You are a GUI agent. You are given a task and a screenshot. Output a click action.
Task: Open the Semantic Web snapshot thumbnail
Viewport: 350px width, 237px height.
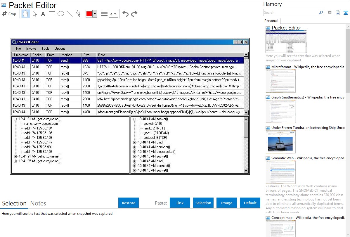tap(280, 172)
